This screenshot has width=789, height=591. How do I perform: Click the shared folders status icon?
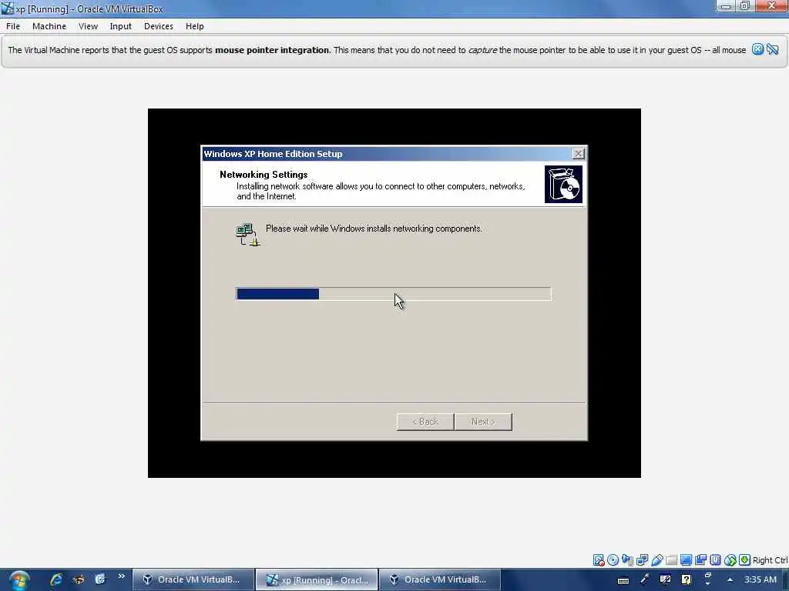[x=671, y=560]
